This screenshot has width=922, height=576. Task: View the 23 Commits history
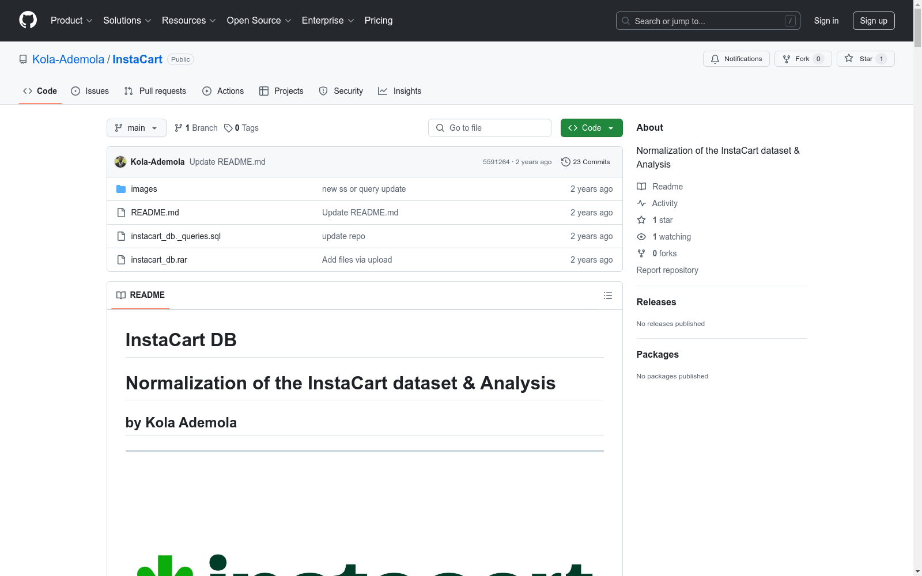pyautogui.click(x=585, y=162)
